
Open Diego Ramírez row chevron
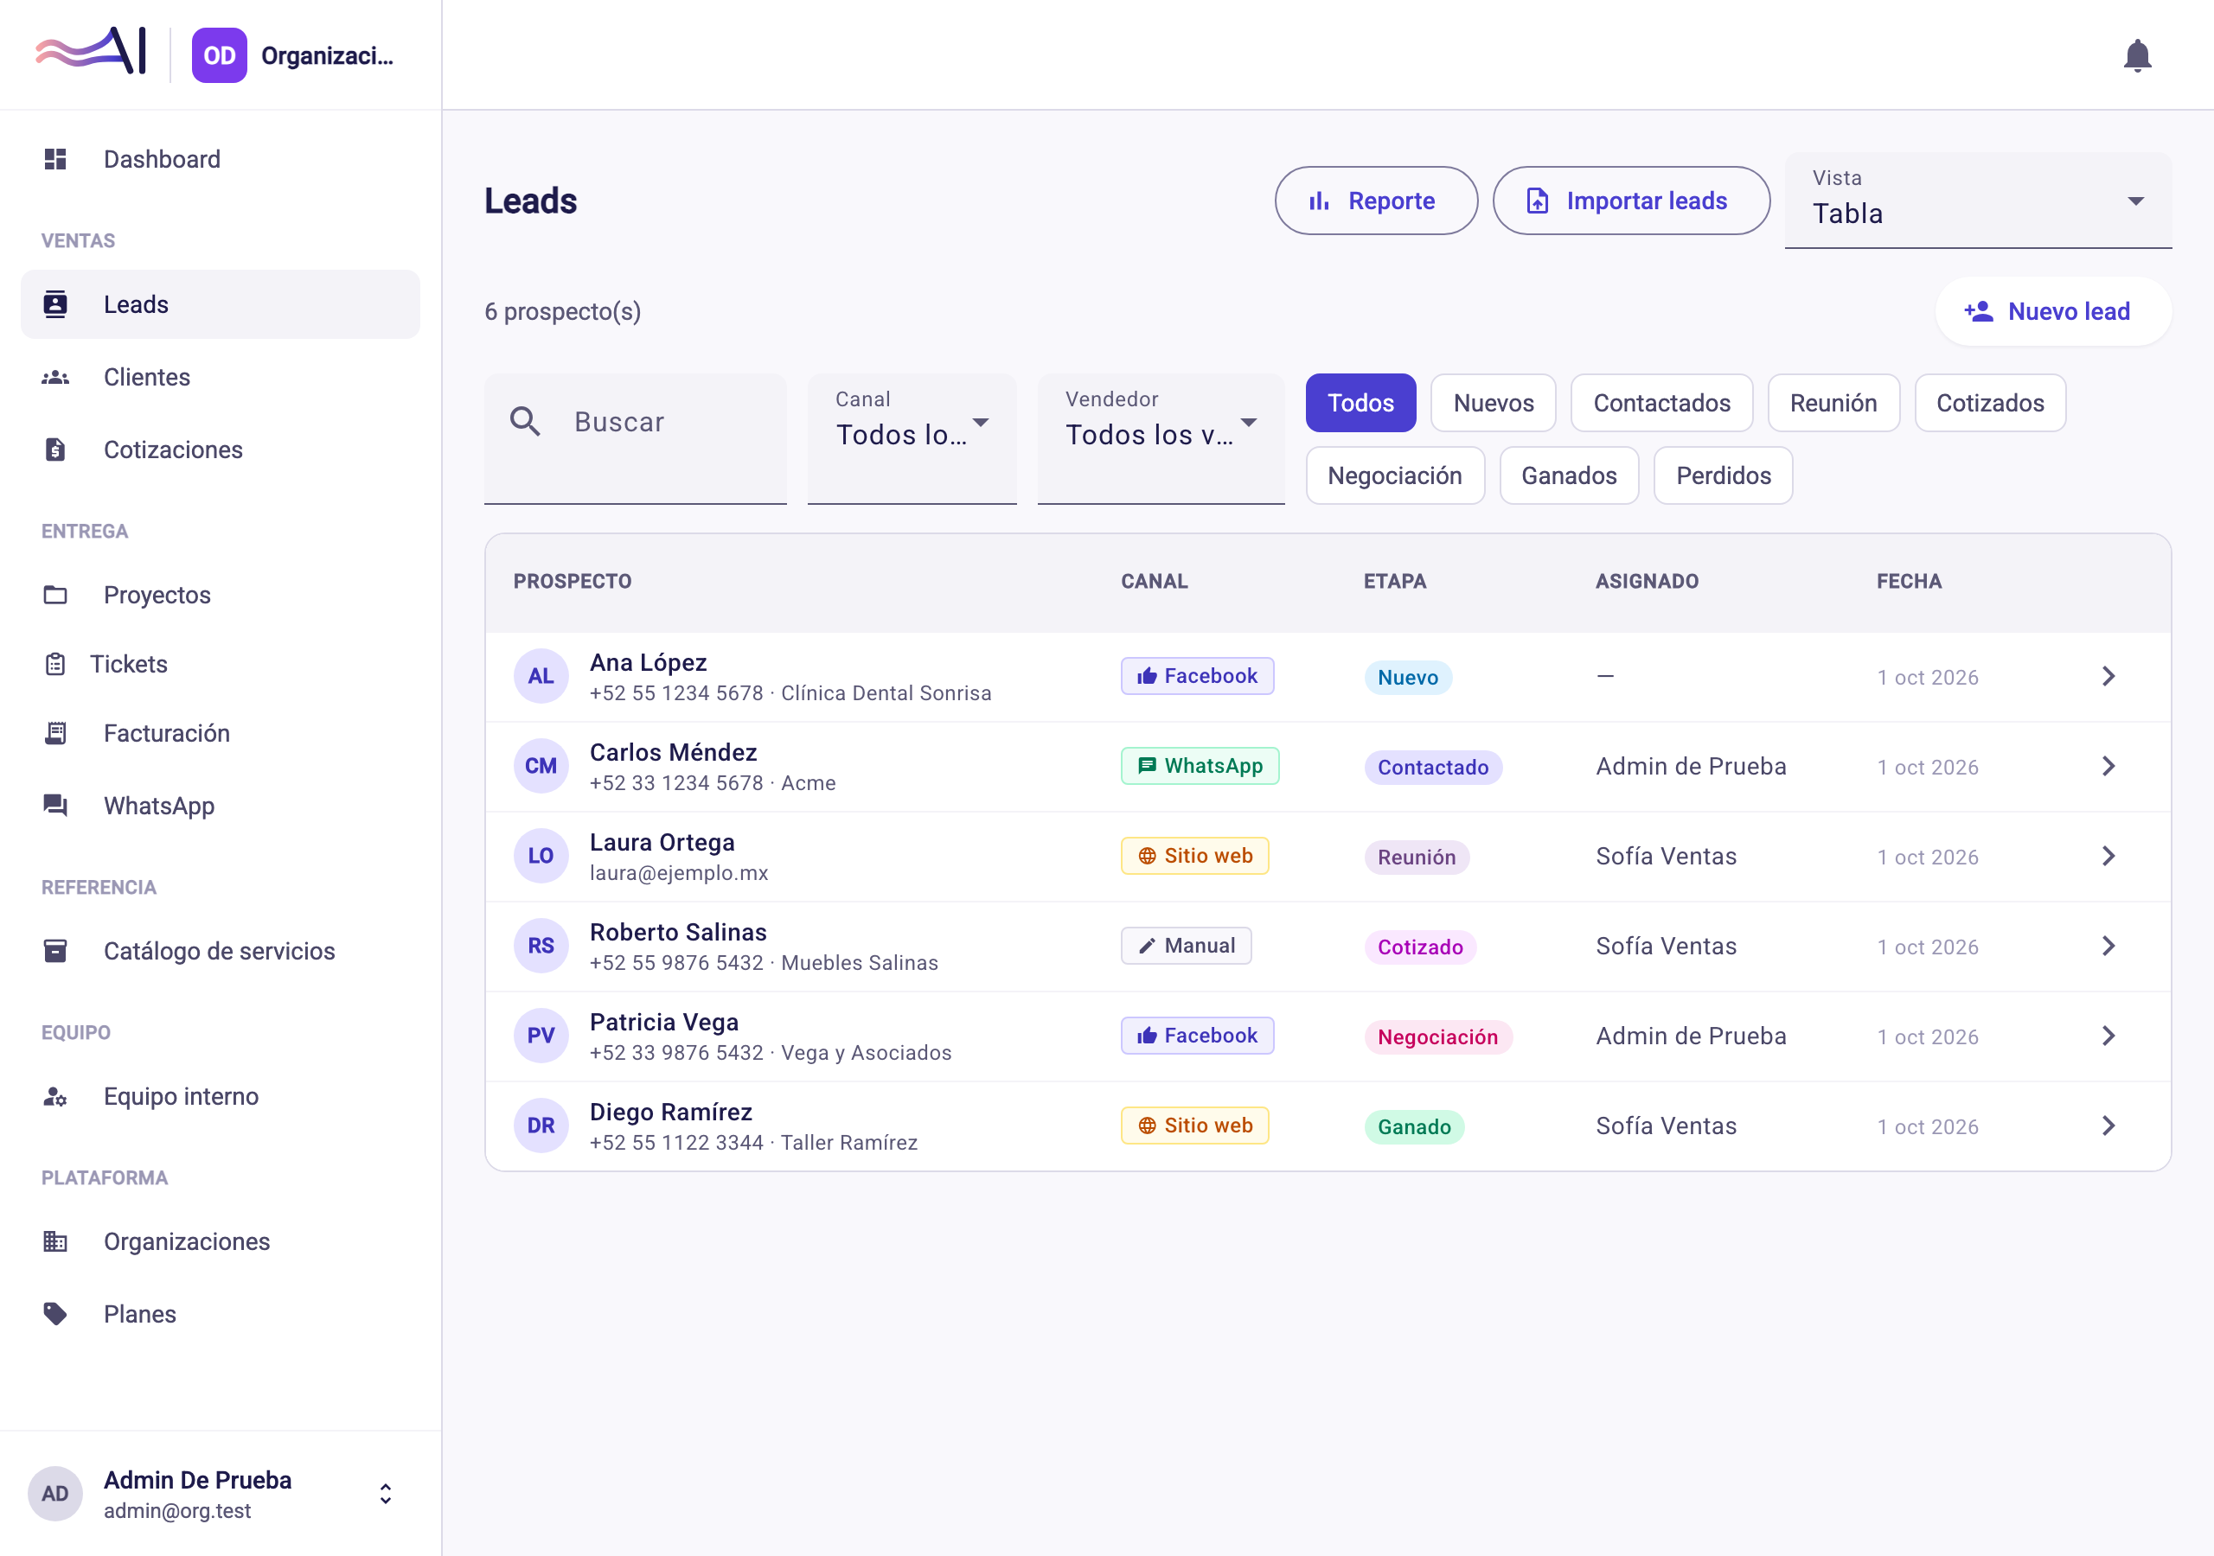coord(2108,1125)
